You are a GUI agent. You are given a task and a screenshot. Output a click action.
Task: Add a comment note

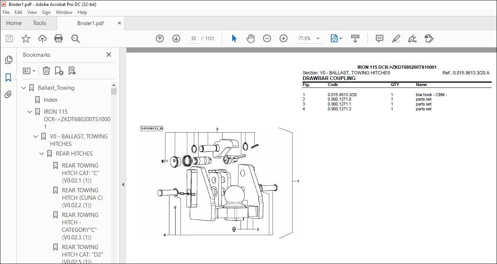click(380, 39)
